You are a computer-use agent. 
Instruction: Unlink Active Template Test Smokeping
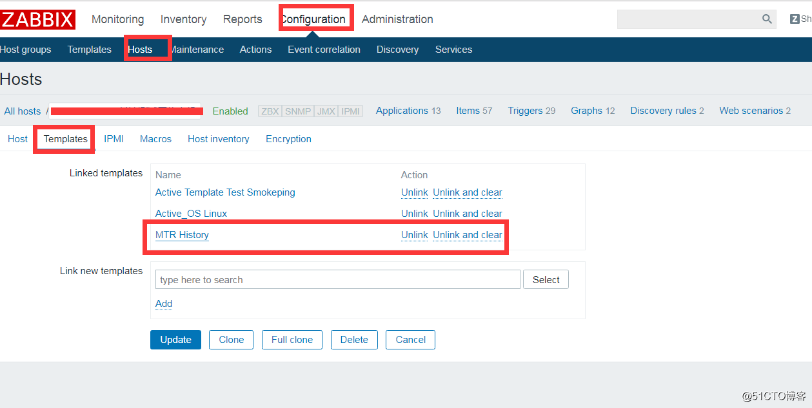click(414, 192)
